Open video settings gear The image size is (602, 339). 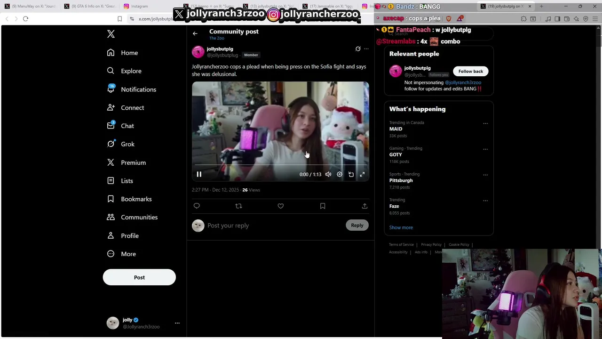340,174
